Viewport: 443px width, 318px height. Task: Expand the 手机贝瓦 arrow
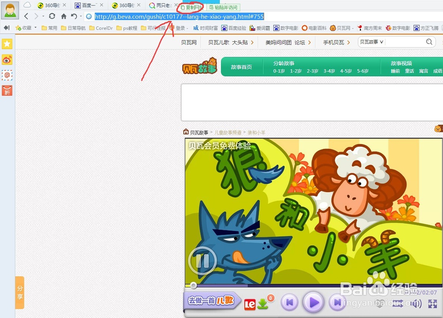click(349, 43)
